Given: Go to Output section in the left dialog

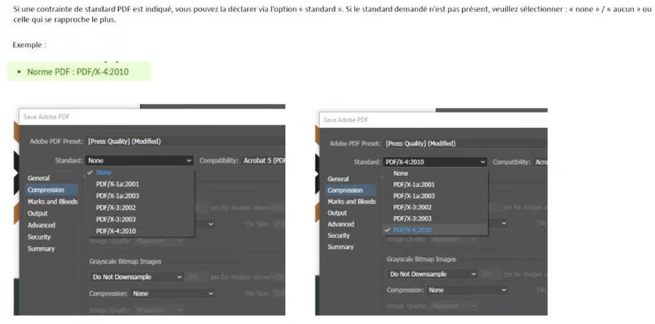Looking at the screenshot, I should coord(37,213).
